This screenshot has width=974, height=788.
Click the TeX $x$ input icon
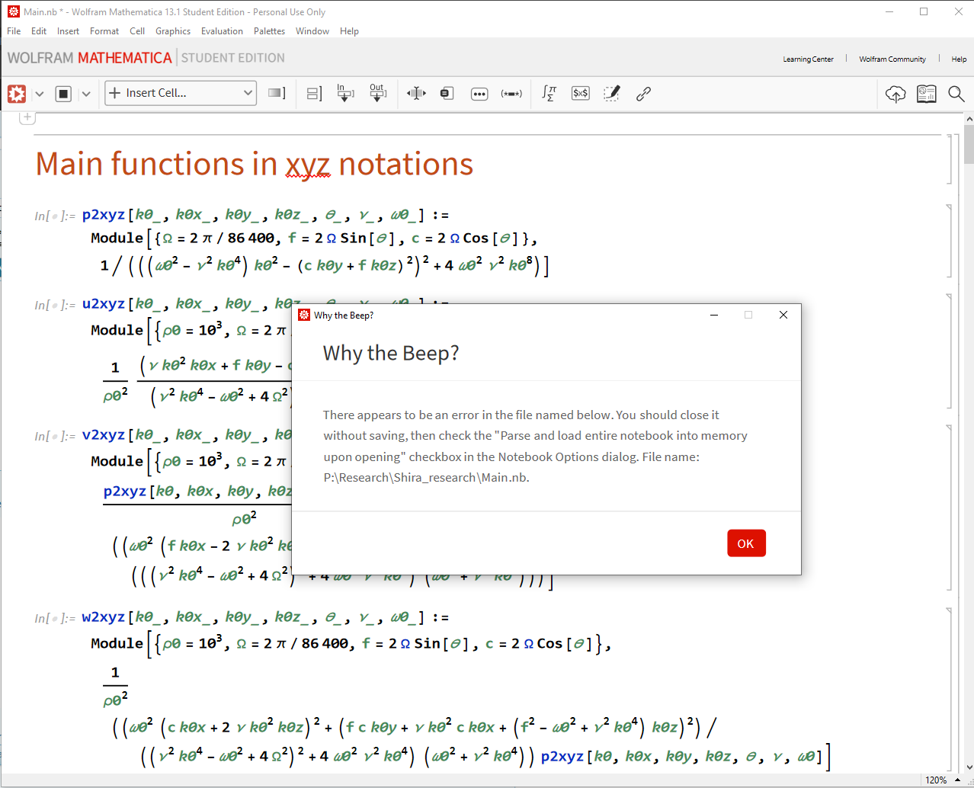[581, 93]
